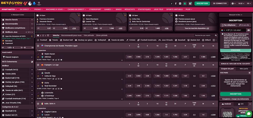Filter by Jeux Virtuels in sports bar
Viewport: 253px width, 118px height.
(166, 40)
